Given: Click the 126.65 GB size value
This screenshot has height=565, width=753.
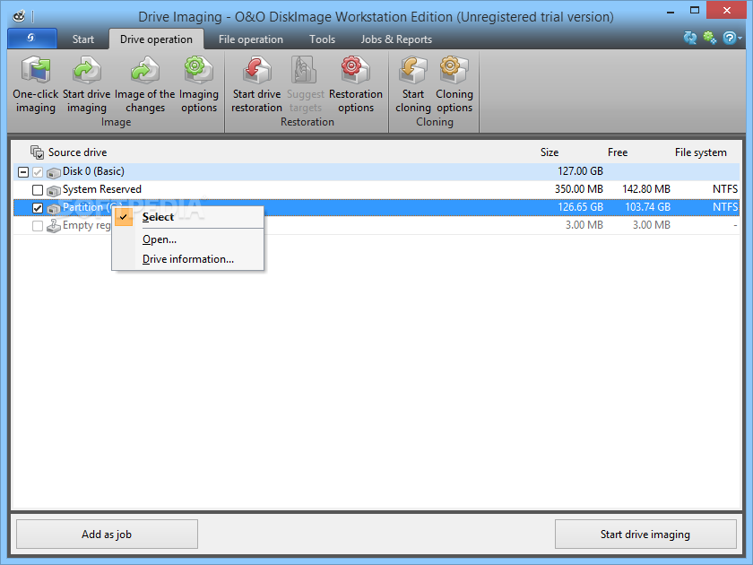Looking at the screenshot, I should 580,207.
